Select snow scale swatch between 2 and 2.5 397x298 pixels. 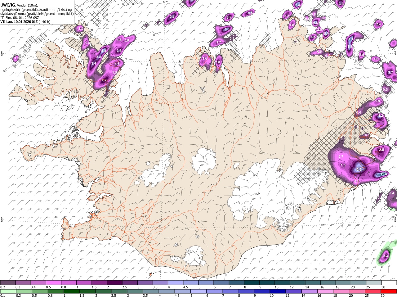(x=114, y=283)
